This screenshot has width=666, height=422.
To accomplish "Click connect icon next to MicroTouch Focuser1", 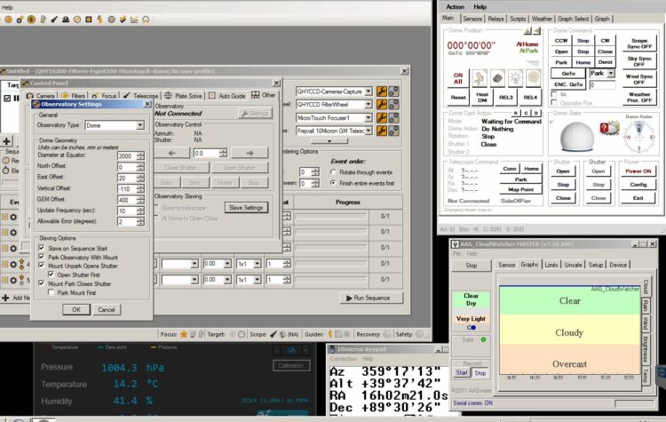I will click(393, 118).
